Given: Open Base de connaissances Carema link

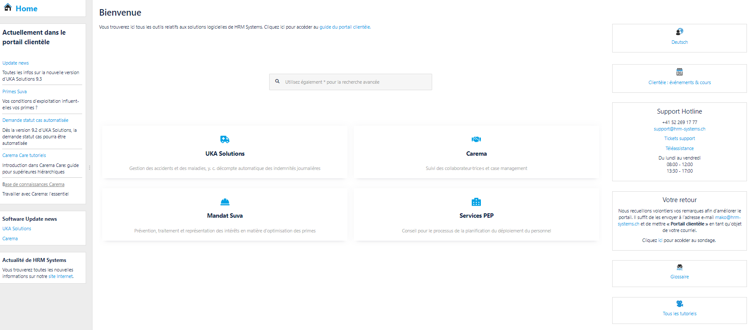Looking at the screenshot, I should tap(33, 184).
